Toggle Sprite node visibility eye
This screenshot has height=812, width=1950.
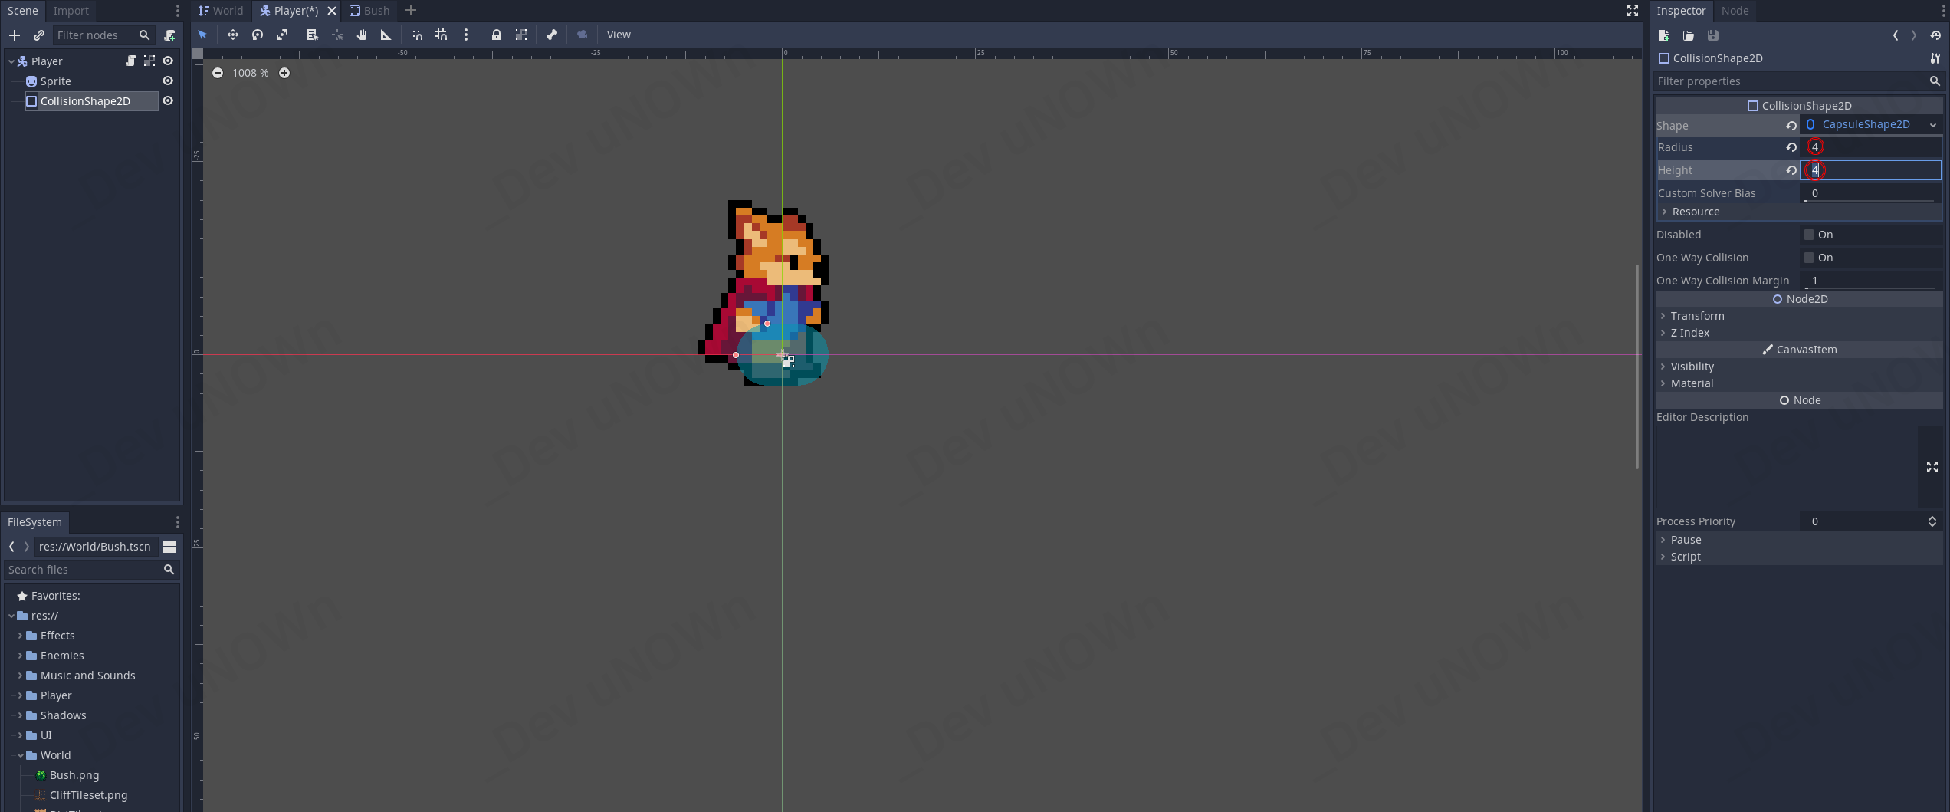168,81
